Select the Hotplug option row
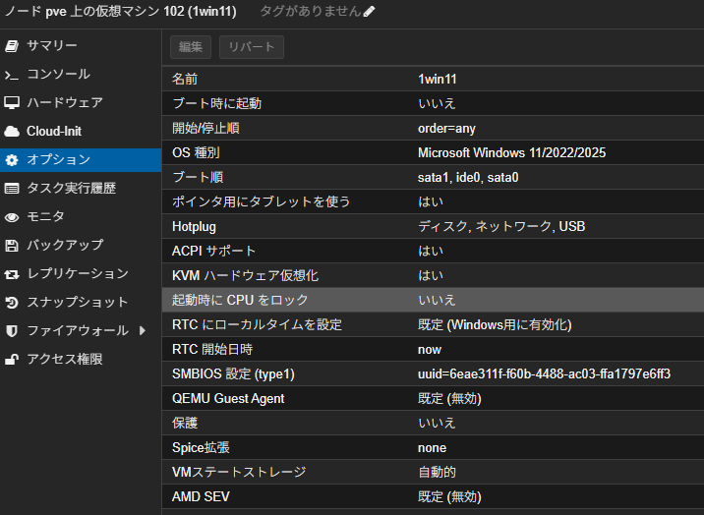Image resolution: width=704 pixels, height=515 pixels. point(433,227)
